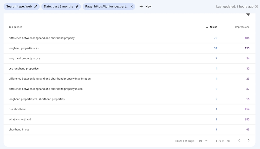Click the Rows per page label

185,141
